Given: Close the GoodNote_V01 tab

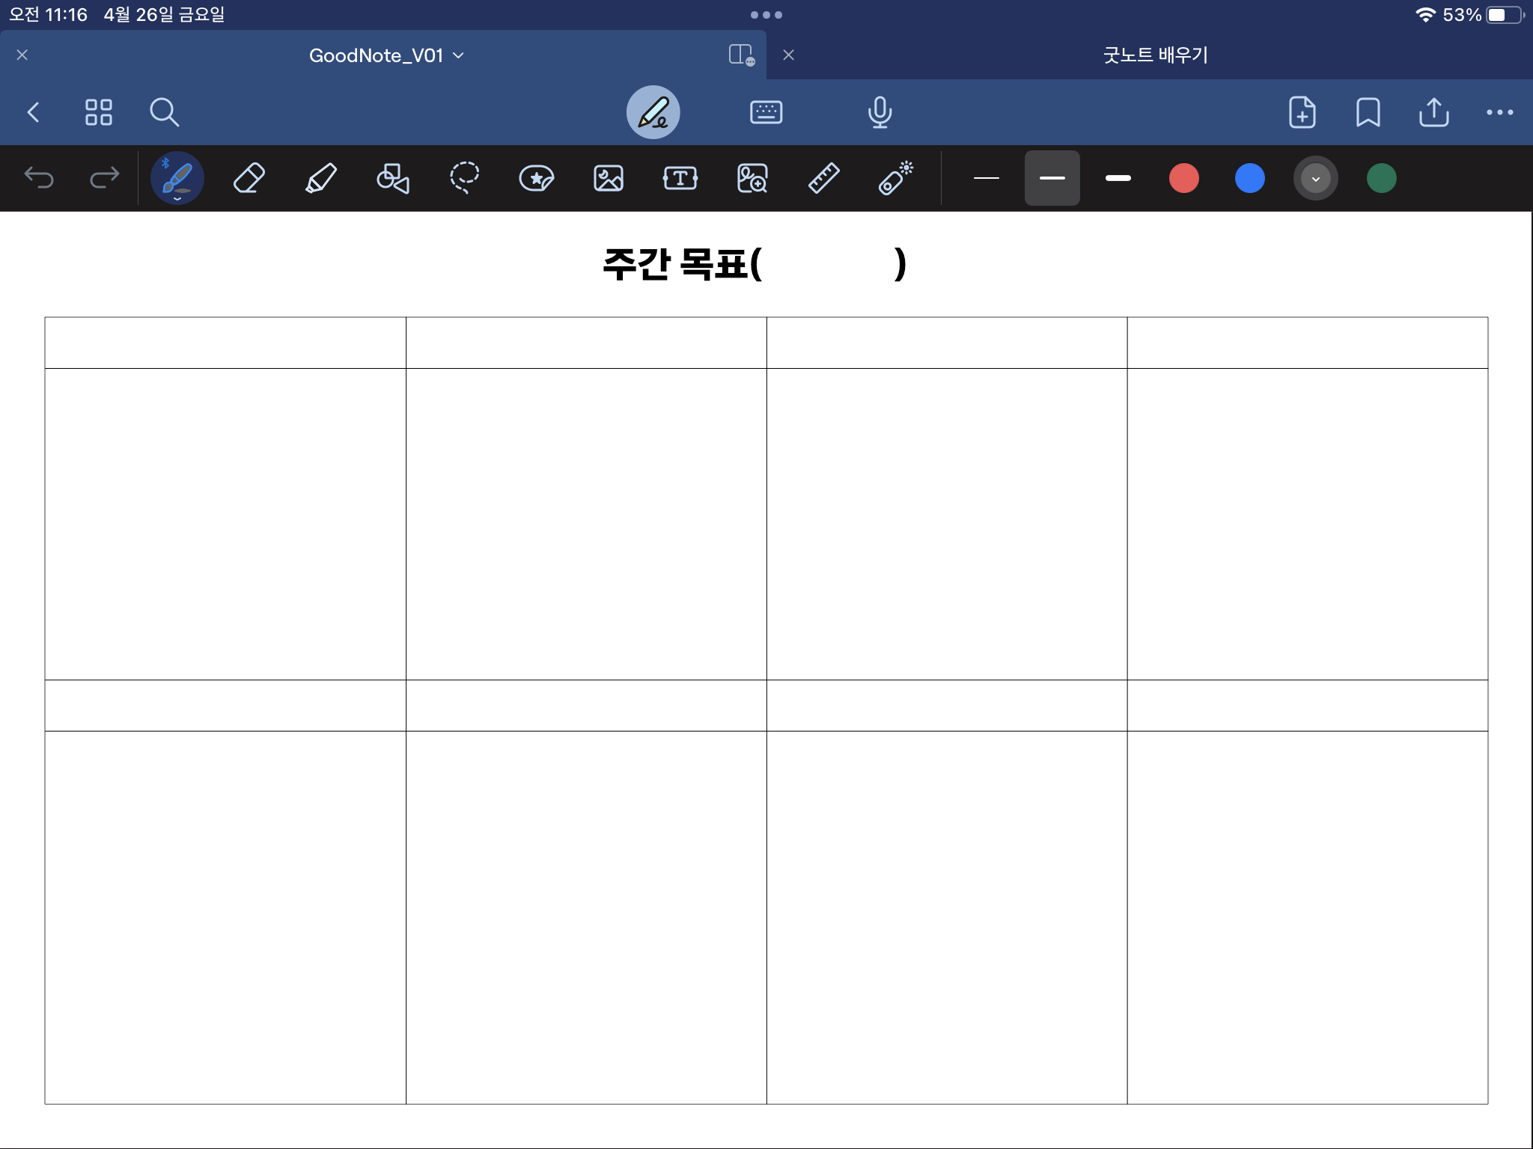Looking at the screenshot, I should coord(22,55).
